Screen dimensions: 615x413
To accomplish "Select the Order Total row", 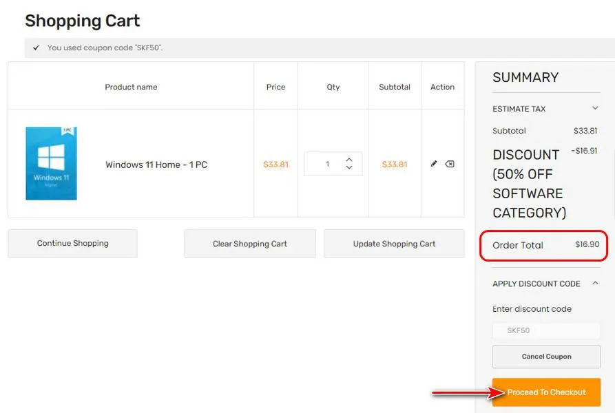I will pos(545,245).
